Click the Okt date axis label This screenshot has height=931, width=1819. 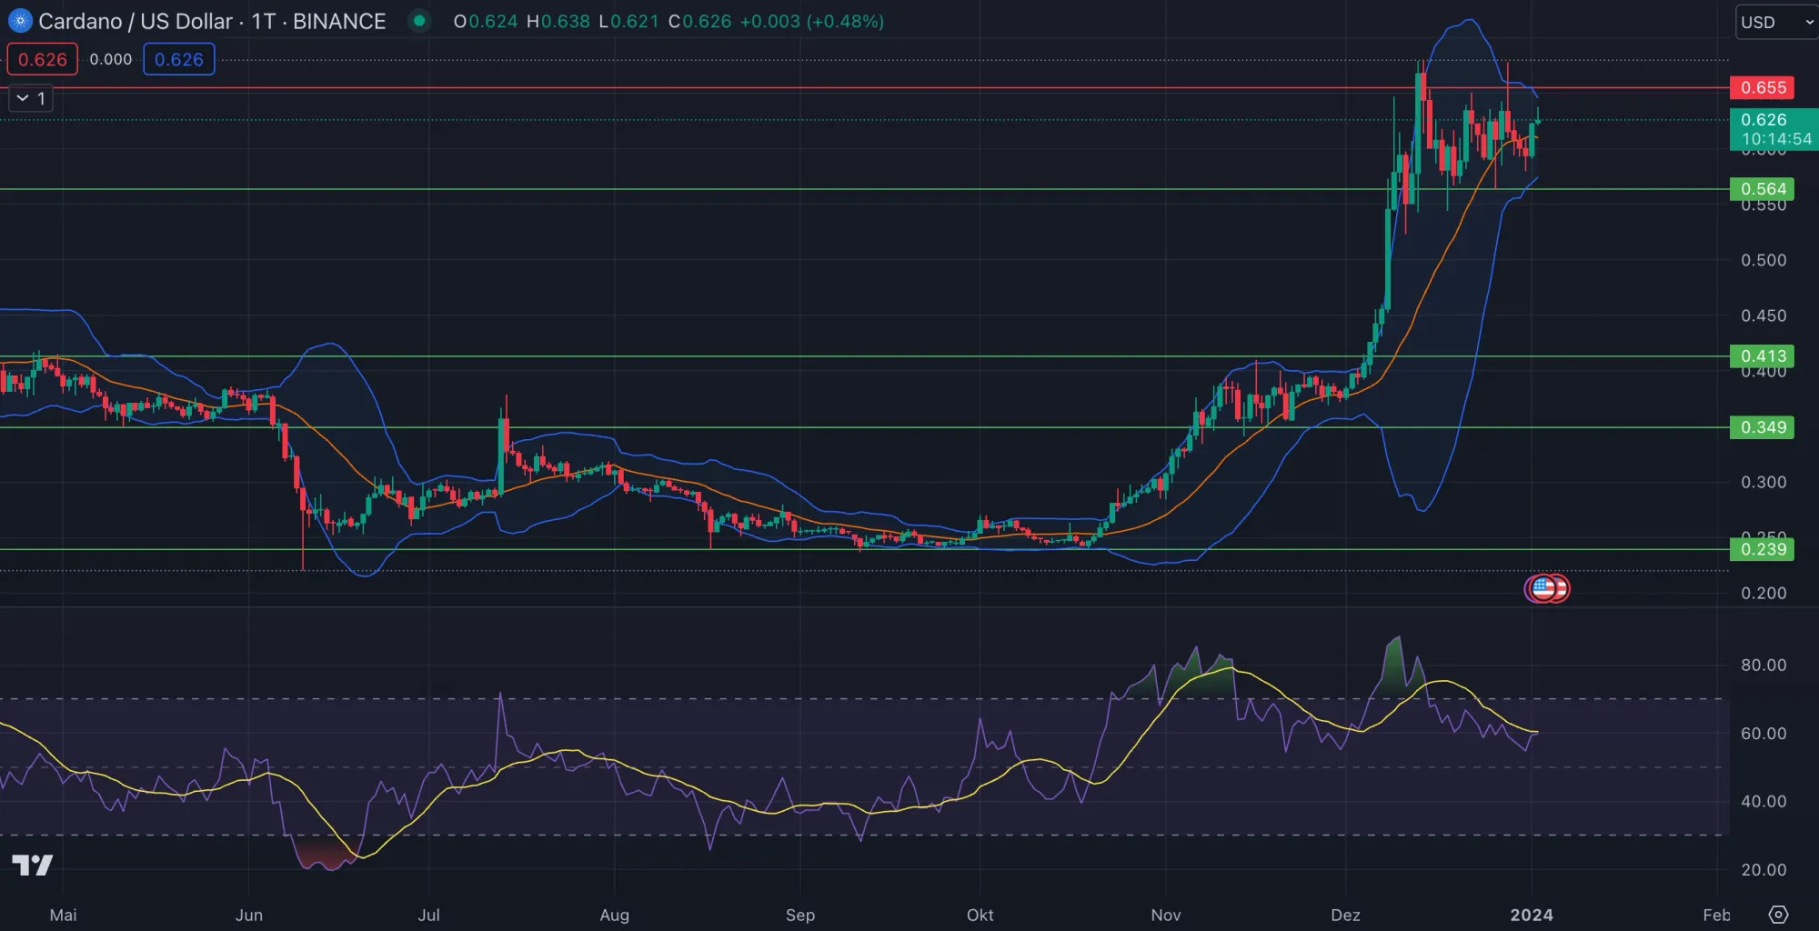pyautogui.click(x=980, y=916)
